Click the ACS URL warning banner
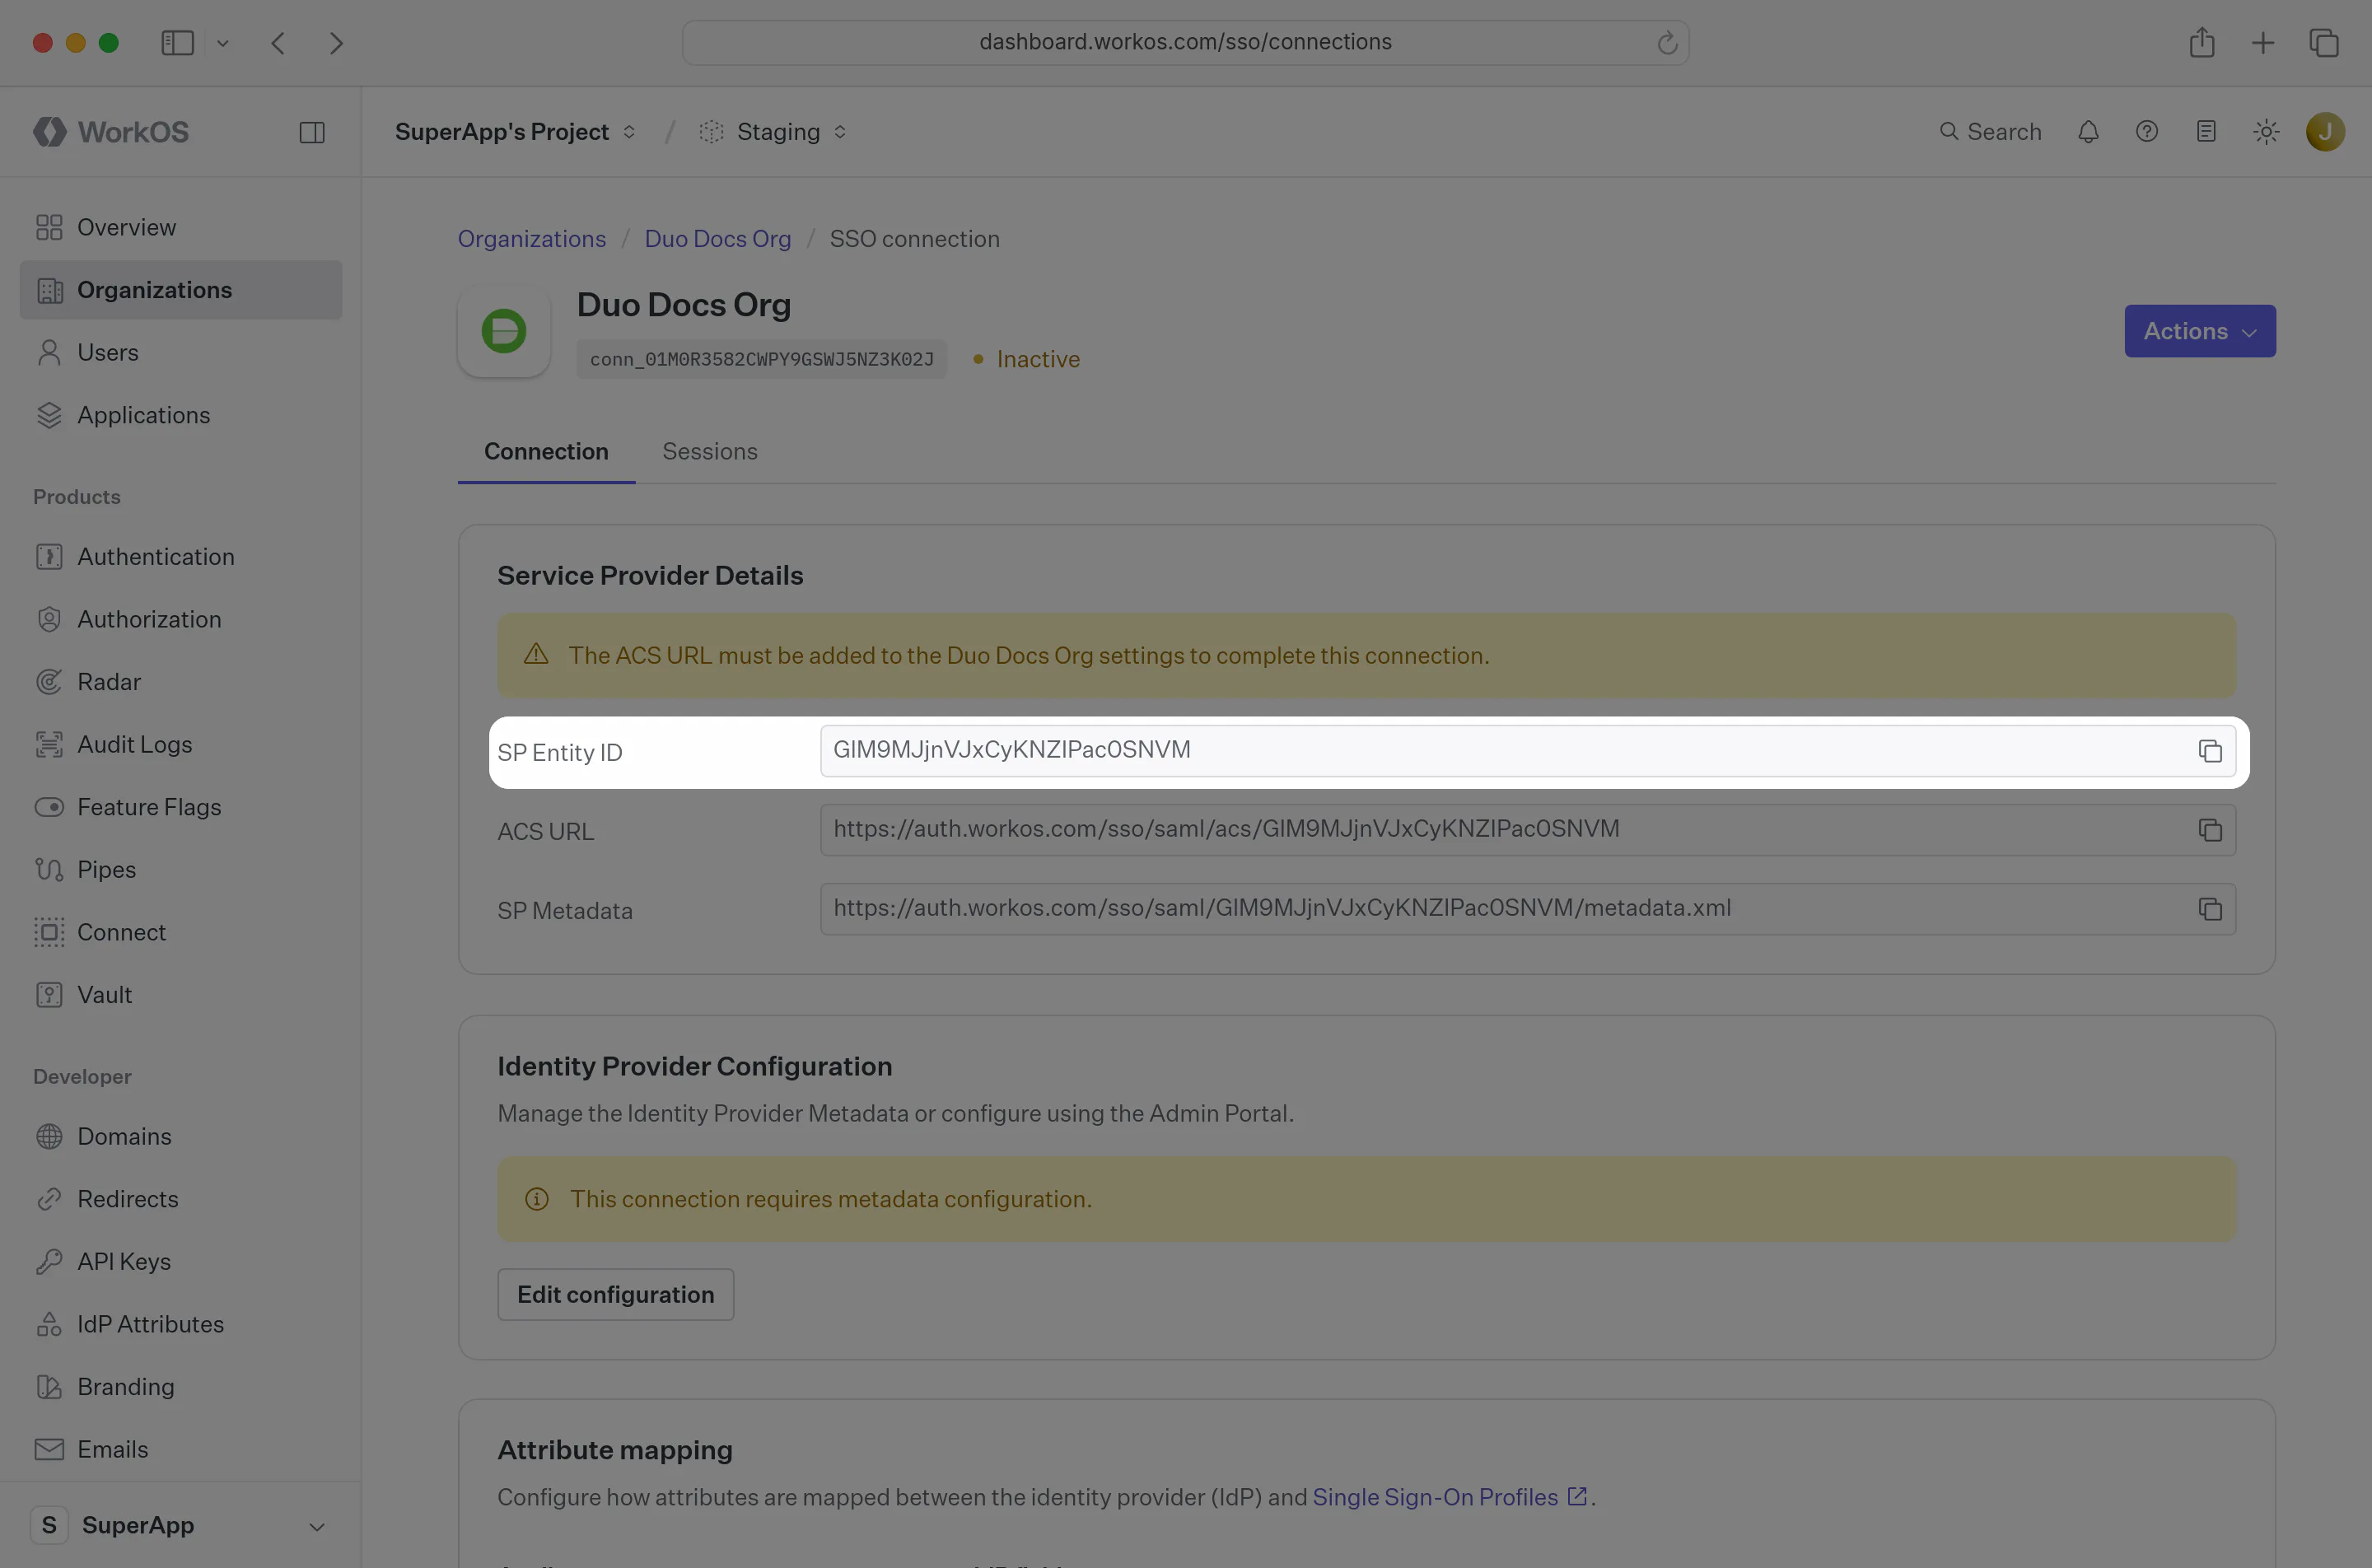The height and width of the screenshot is (1568, 2372). [x=1367, y=656]
